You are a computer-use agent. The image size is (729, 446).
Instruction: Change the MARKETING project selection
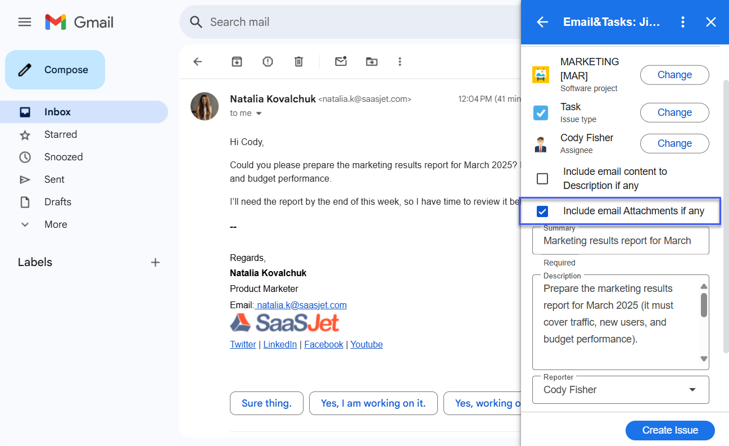click(674, 75)
